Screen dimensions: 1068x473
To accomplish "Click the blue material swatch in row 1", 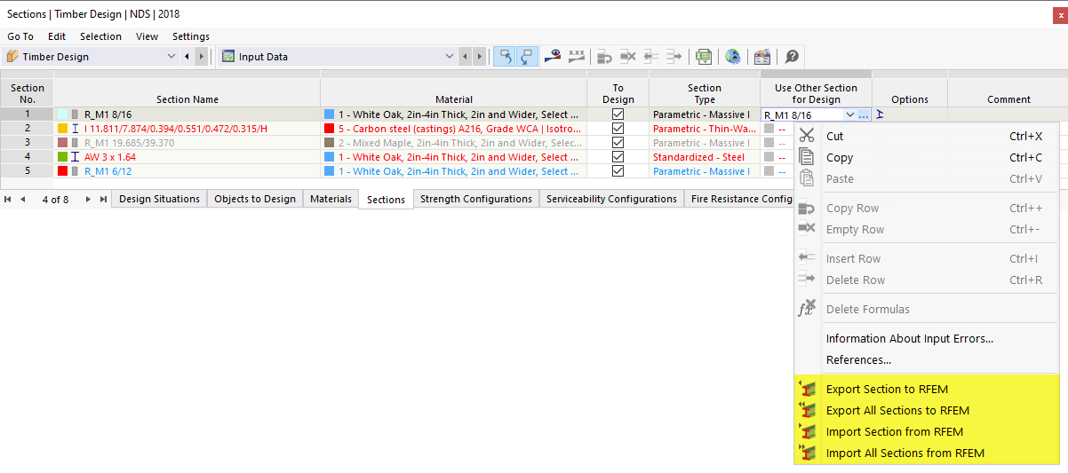I will click(x=330, y=114).
